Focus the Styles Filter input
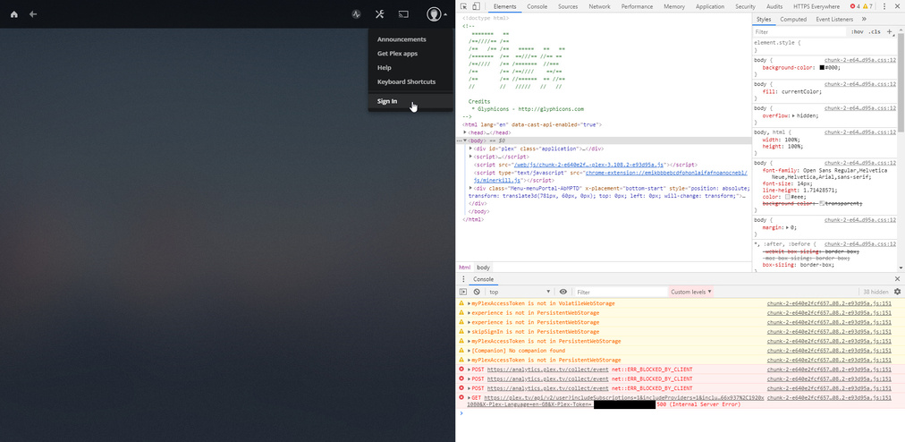Image resolution: width=905 pixels, height=442 pixels. tap(799, 32)
